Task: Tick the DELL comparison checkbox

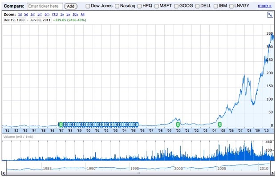Action: tap(197, 6)
